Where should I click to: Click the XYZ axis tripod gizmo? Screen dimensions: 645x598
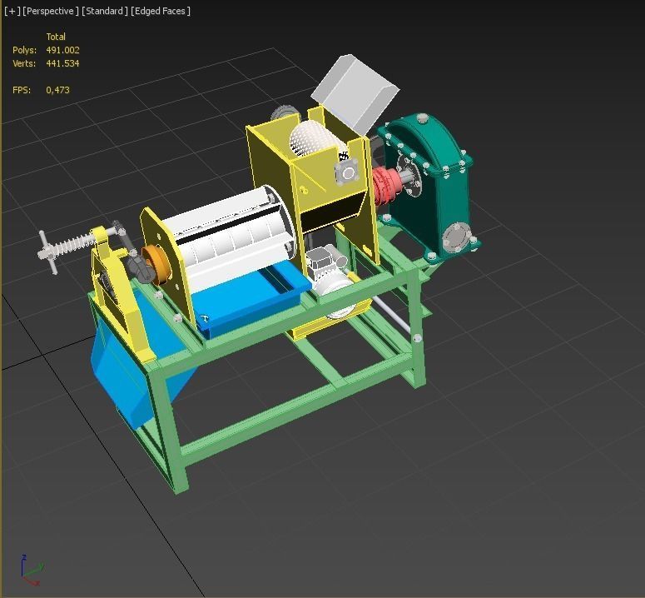click(x=31, y=570)
